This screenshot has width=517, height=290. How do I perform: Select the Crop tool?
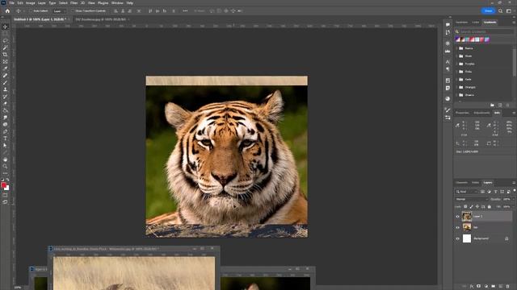click(x=5, y=55)
